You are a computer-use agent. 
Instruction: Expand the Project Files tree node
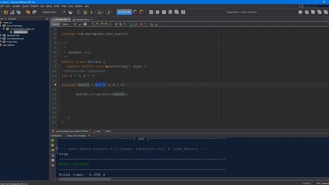click(1, 42)
